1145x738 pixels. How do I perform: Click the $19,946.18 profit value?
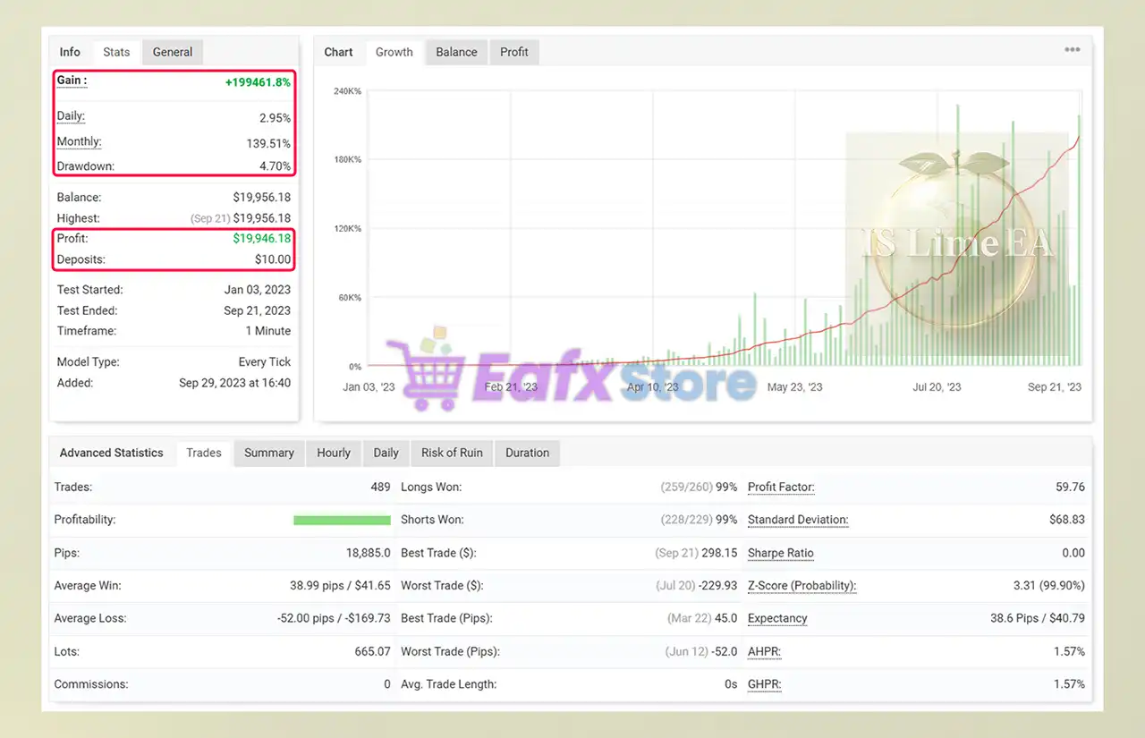tap(261, 239)
